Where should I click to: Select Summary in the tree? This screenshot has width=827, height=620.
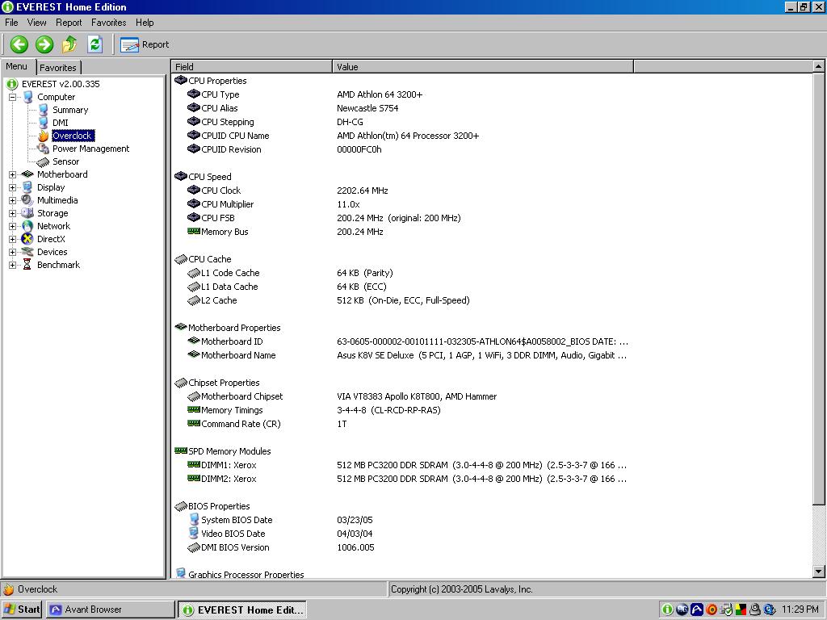pyautogui.click(x=70, y=110)
